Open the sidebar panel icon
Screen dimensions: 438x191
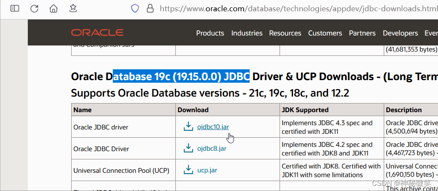pyautogui.click(x=15, y=9)
